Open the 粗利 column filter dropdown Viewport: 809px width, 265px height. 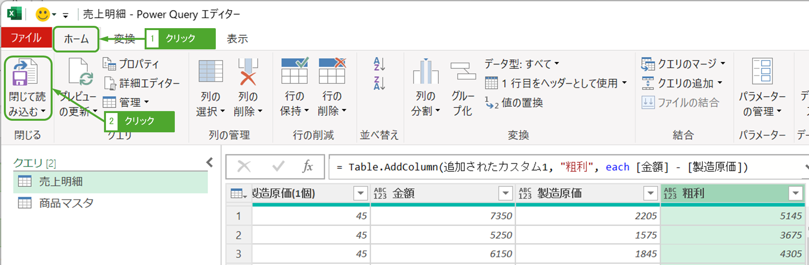pyautogui.click(x=795, y=193)
